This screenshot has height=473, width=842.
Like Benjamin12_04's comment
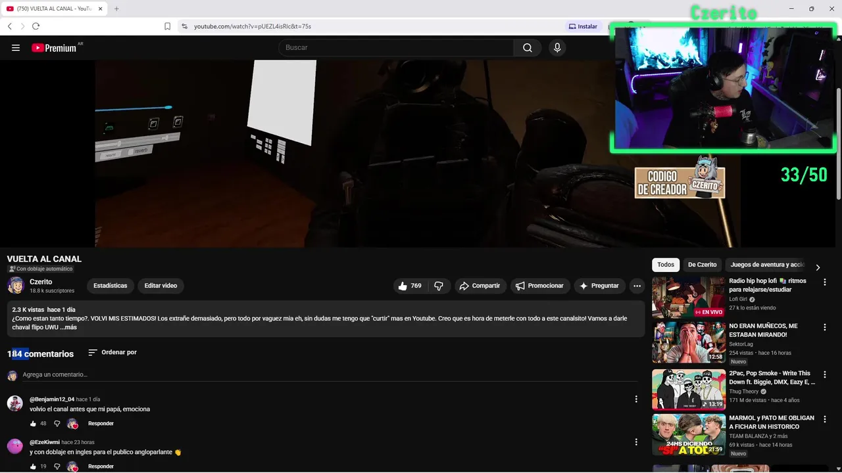[x=34, y=424]
